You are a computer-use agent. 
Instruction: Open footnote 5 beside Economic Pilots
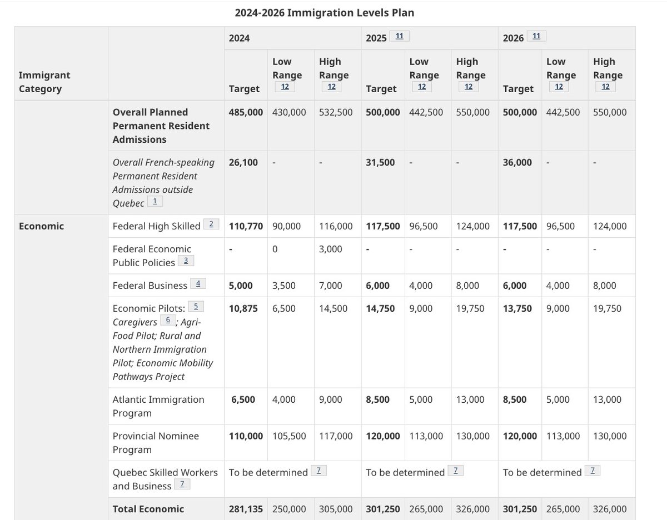(x=195, y=306)
